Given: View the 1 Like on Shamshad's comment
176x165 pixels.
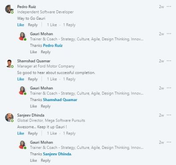Looking at the screenshot, I should point(52,79).
